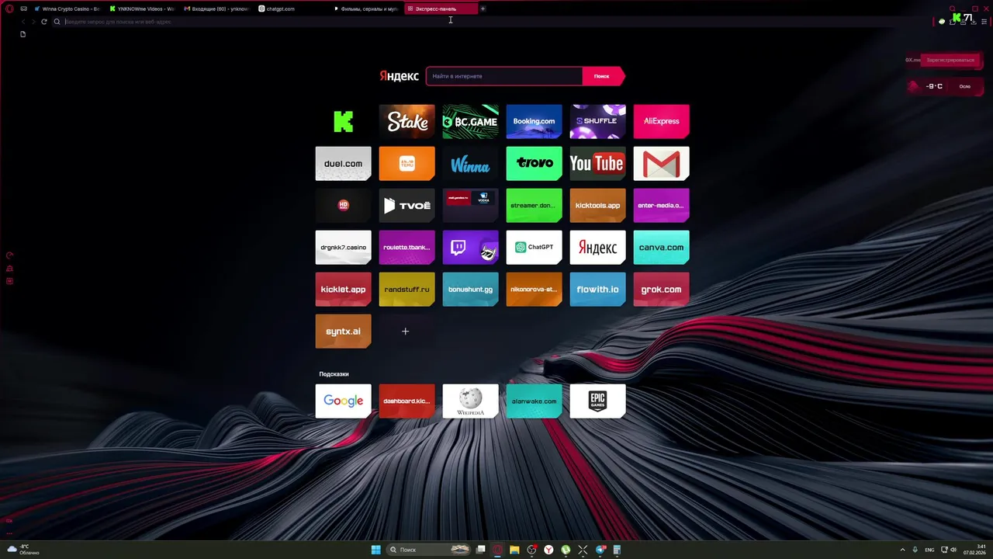Click the taskbar 'Поиск' search box

430,550
